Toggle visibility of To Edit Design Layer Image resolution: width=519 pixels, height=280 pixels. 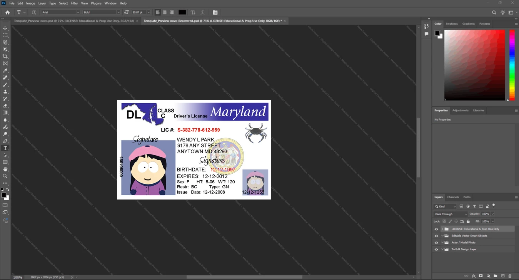[x=436, y=250]
